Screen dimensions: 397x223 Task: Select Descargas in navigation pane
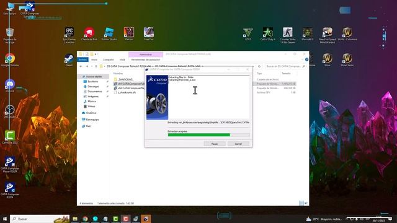pos(93,87)
